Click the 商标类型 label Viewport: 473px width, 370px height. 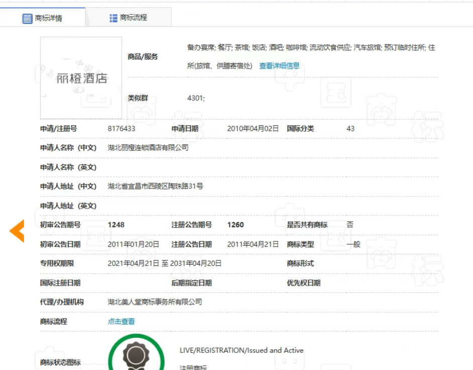click(x=300, y=244)
